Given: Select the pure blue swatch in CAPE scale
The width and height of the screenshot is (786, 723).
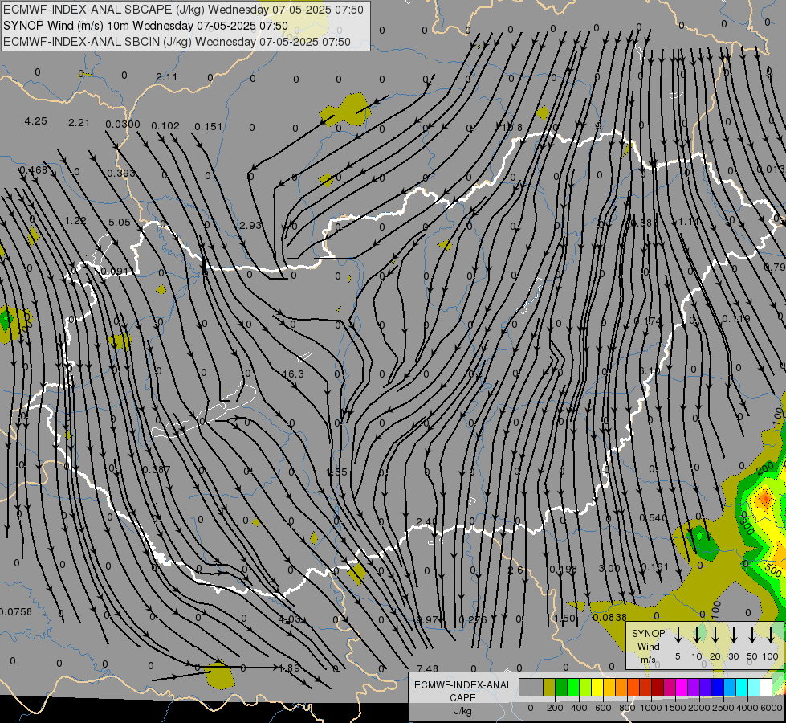Looking at the screenshot, I should [717, 688].
